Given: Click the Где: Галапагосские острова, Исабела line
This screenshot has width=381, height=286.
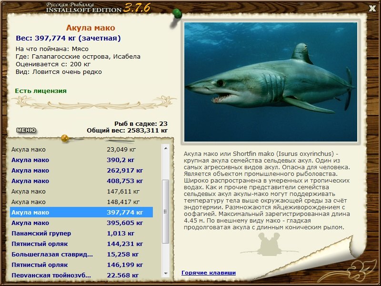Looking at the screenshot, I should (78, 57).
